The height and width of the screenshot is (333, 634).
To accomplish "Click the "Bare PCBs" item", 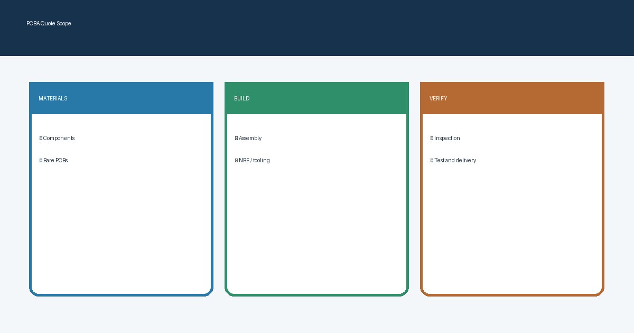I will coord(53,161).
